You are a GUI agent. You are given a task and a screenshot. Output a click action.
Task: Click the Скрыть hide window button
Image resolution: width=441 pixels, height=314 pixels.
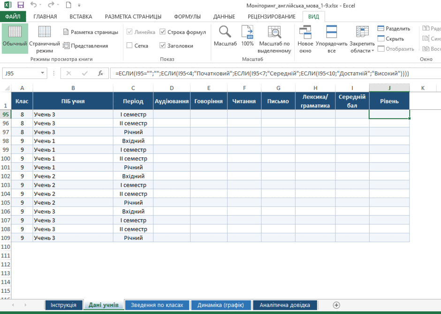click(x=391, y=38)
